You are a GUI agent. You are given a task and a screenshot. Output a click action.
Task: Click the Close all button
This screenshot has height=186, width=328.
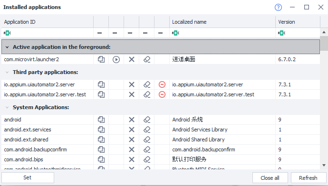[270, 178]
